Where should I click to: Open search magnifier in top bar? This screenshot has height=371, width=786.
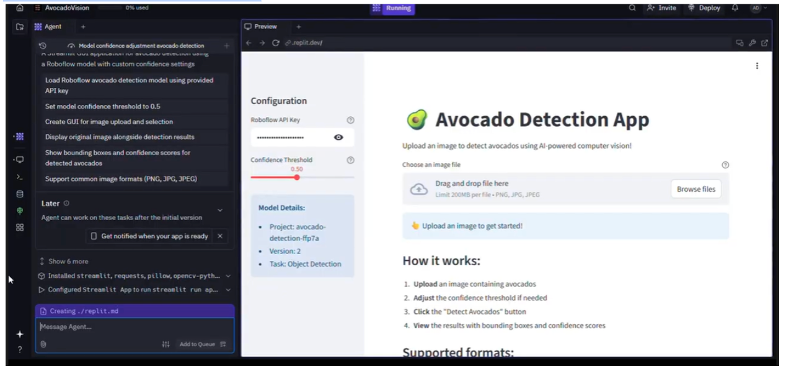point(632,8)
